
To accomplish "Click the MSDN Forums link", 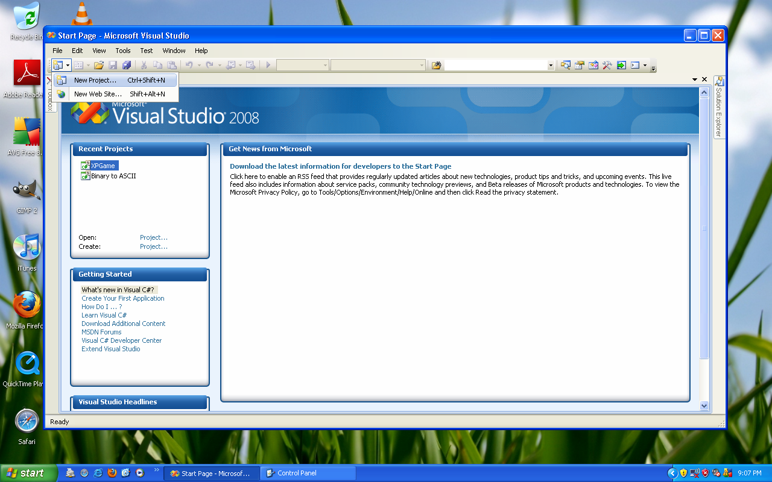I will (x=101, y=332).
